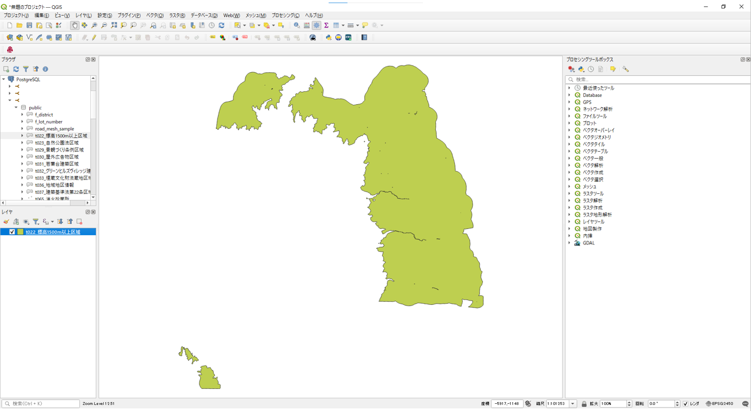Toggle the scale lock icon

pyautogui.click(x=584, y=404)
